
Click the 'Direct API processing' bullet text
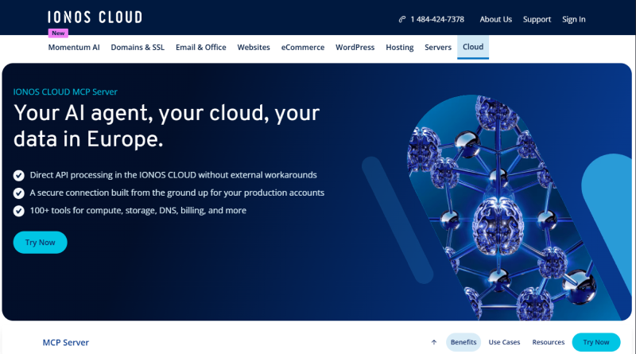click(x=173, y=175)
